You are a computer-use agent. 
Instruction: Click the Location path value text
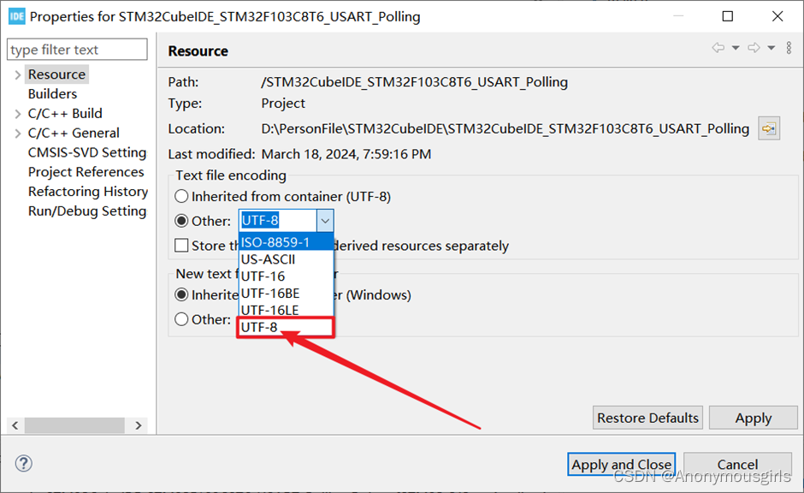coord(505,128)
